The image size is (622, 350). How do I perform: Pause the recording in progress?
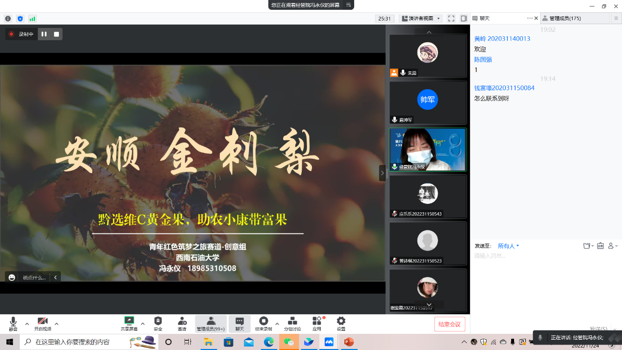(44, 34)
